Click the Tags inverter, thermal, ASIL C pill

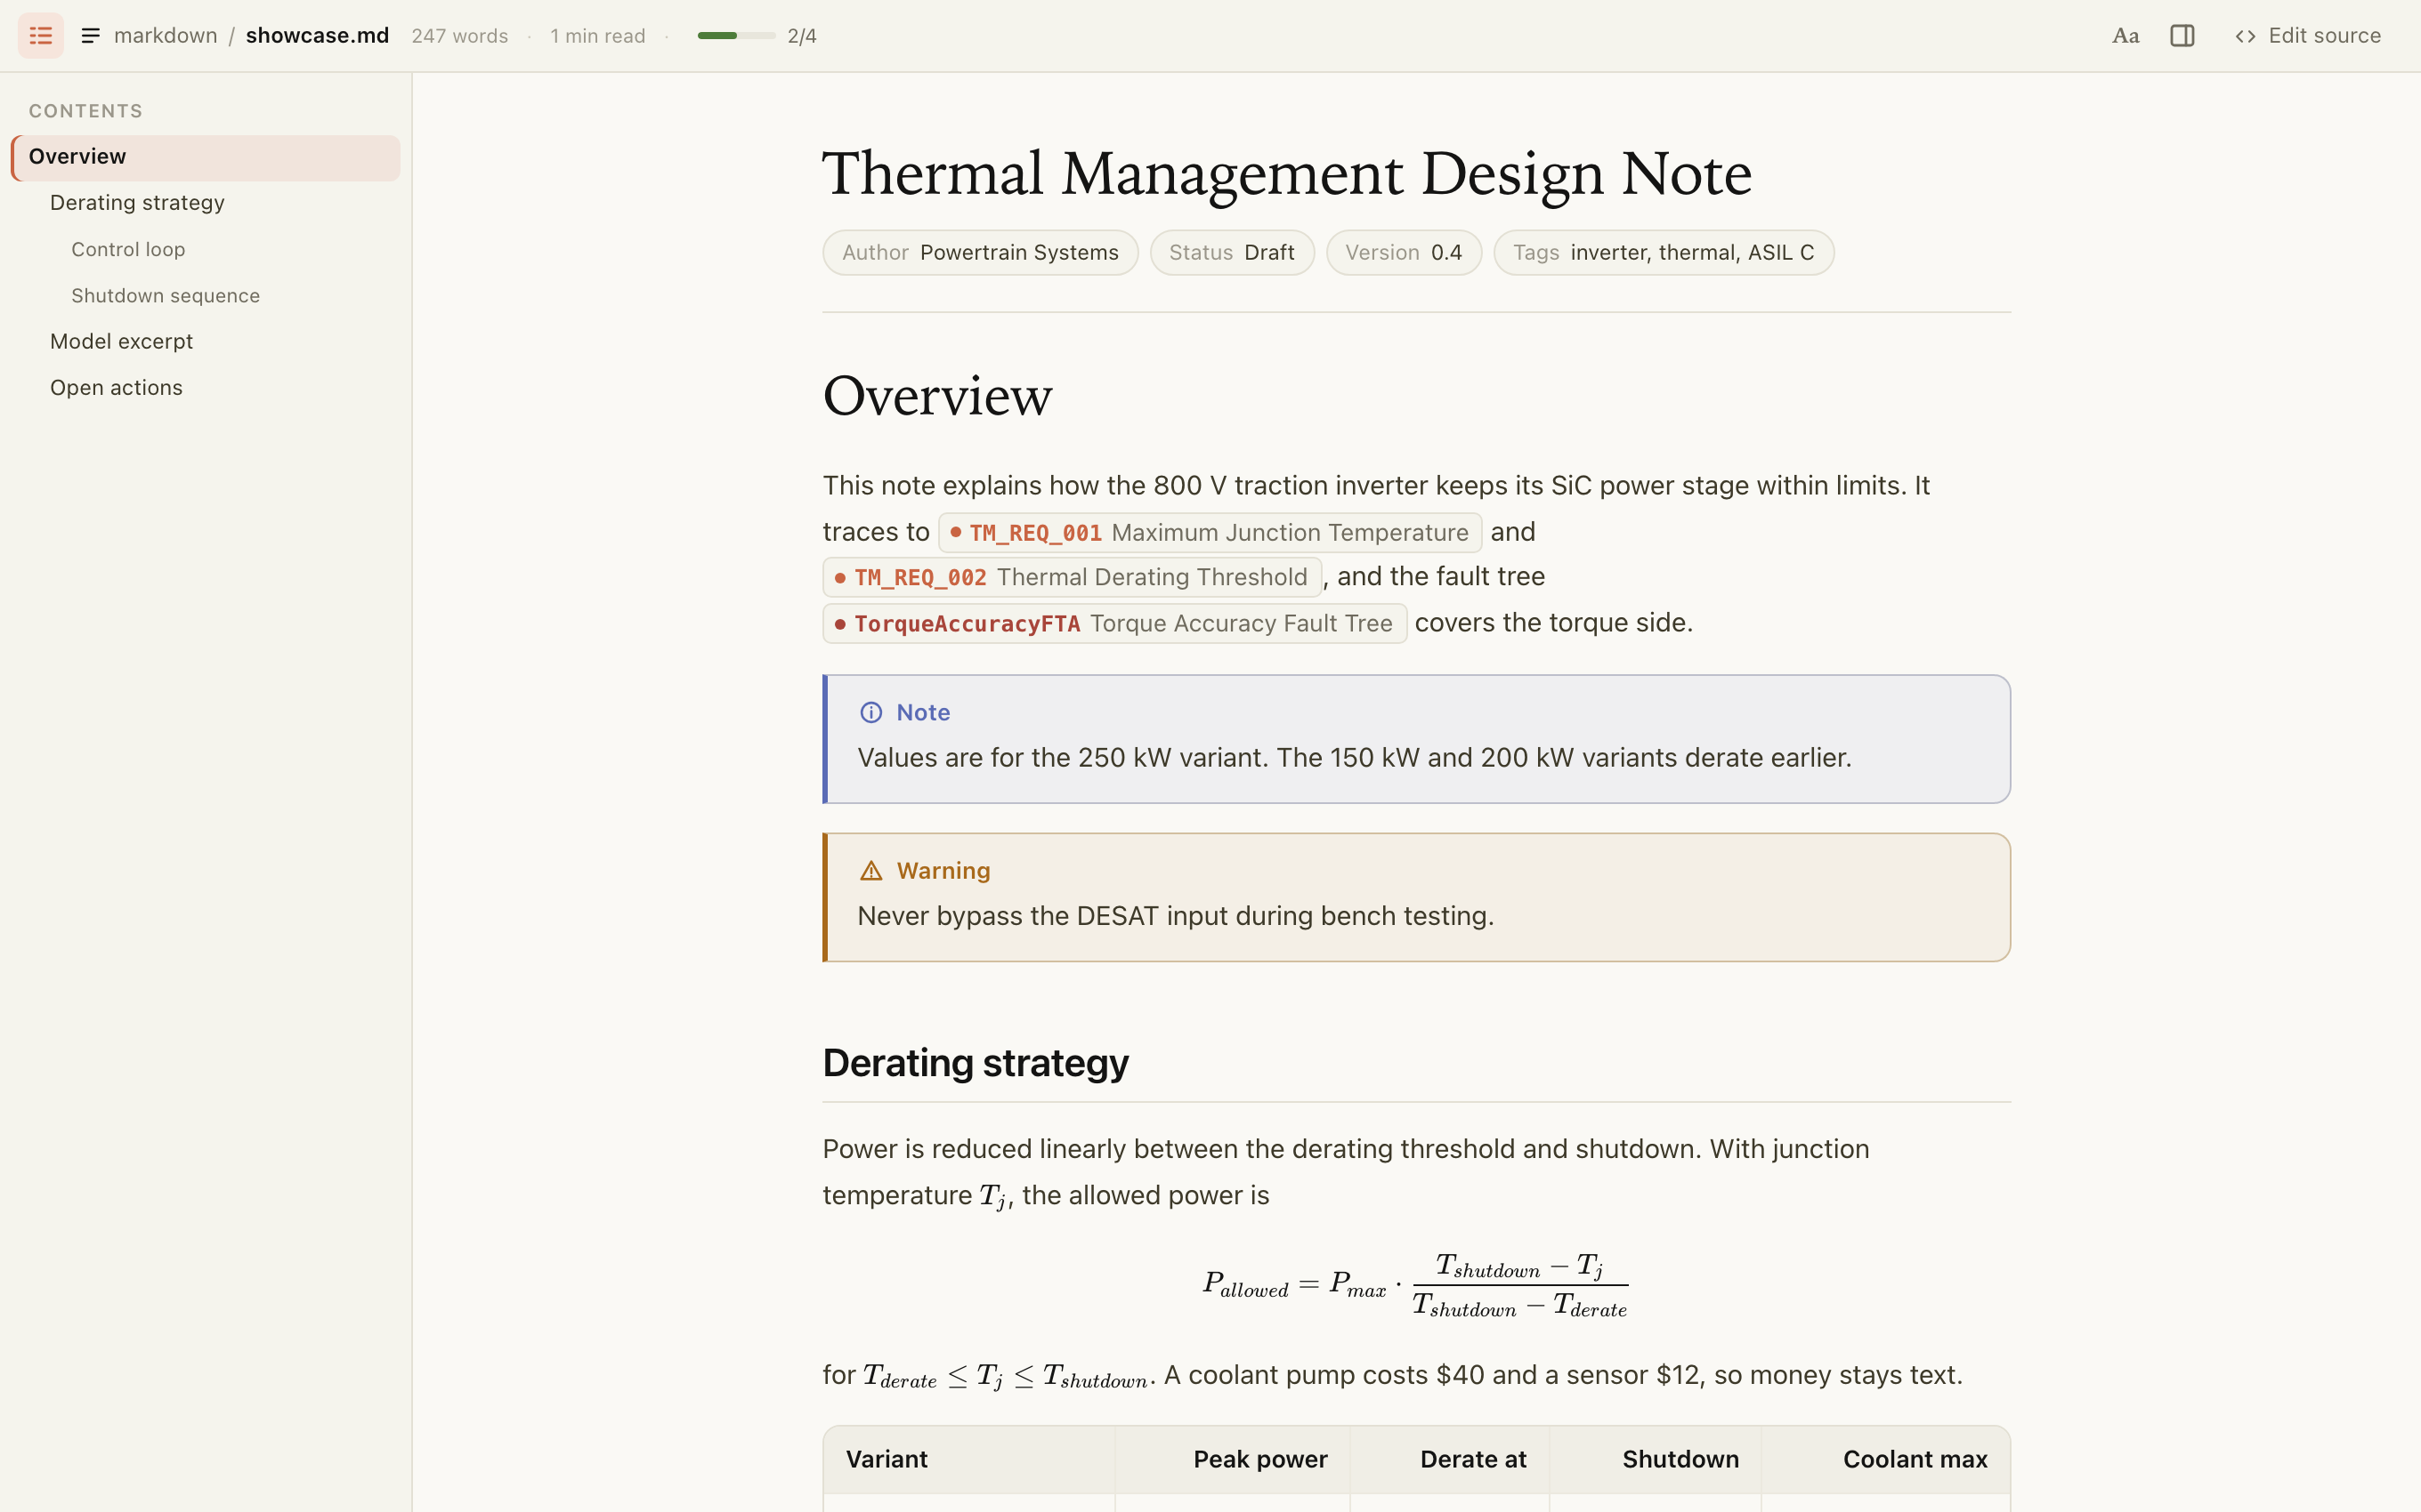pos(1664,253)
